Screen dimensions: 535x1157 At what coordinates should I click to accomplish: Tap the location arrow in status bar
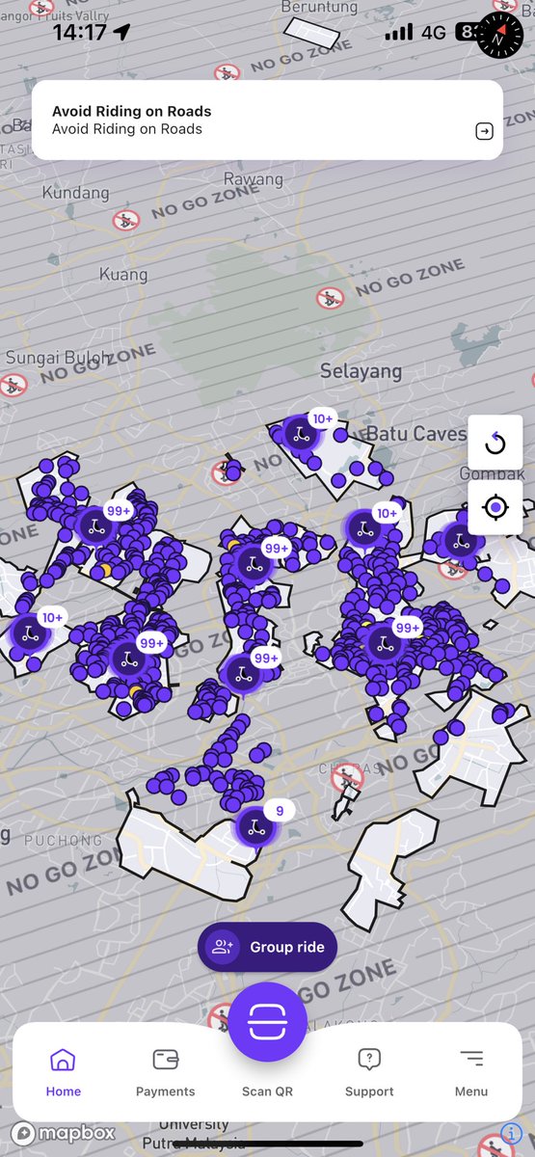(x=121, y=32)
